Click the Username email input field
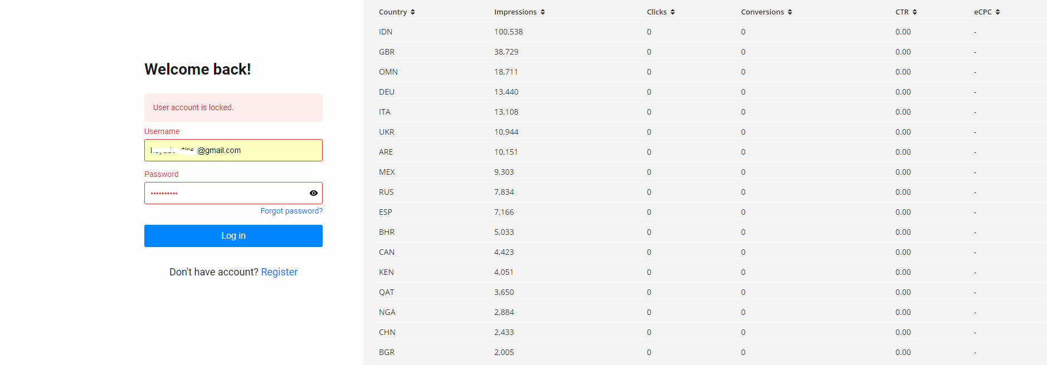 click(233, 150)
